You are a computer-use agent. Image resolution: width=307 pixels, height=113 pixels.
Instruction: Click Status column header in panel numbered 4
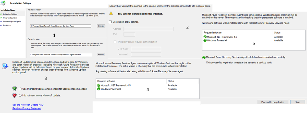click(171, 81)
